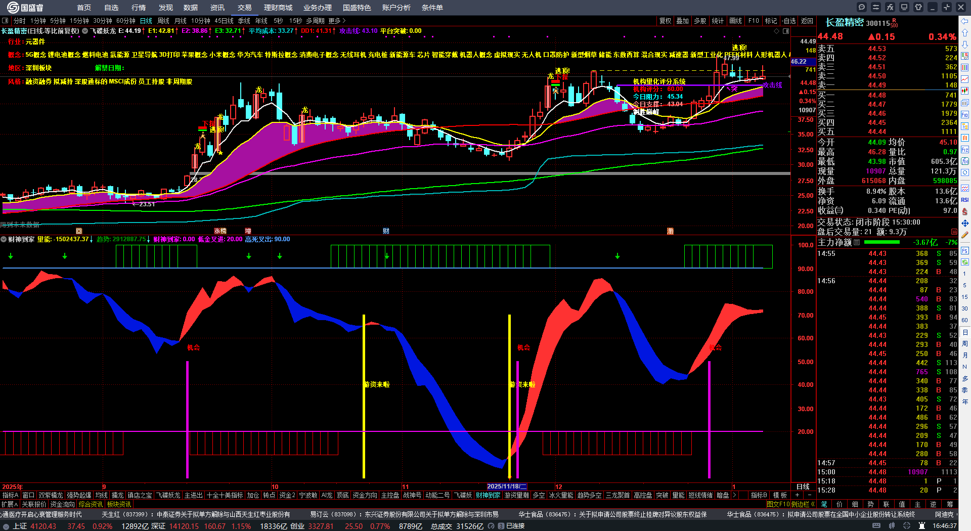Expand the 更多 period options
Viewport: 971px width, 531px height.
click(337, 21)
